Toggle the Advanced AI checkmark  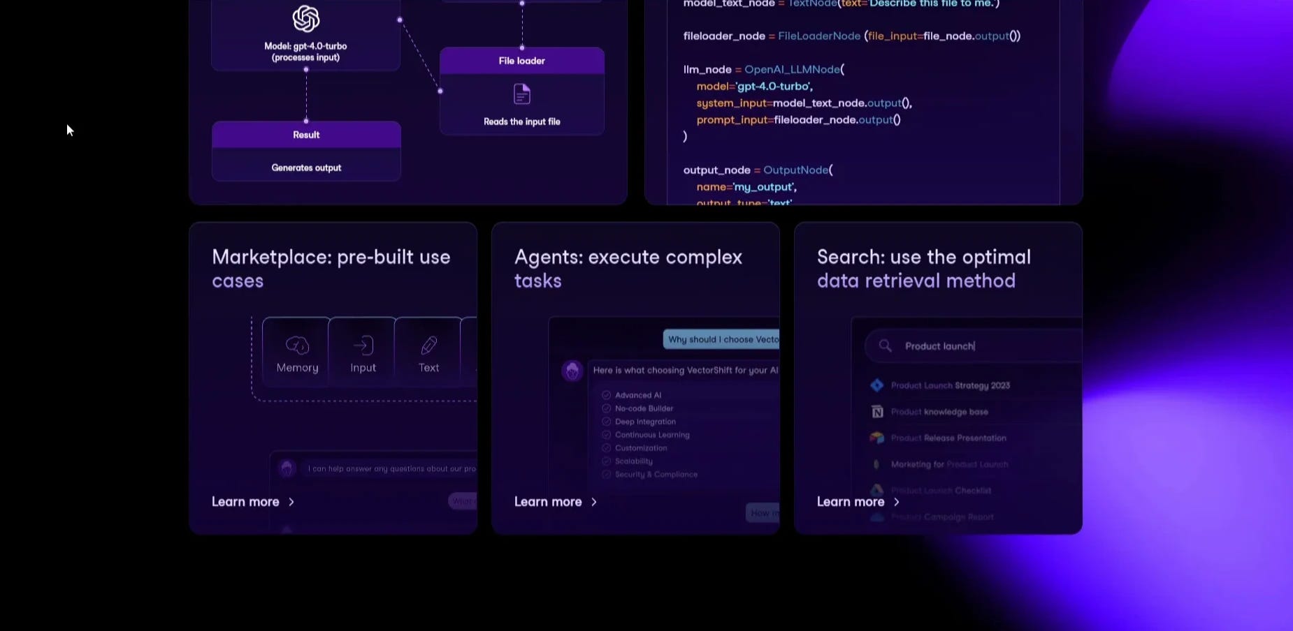(605, 394)
